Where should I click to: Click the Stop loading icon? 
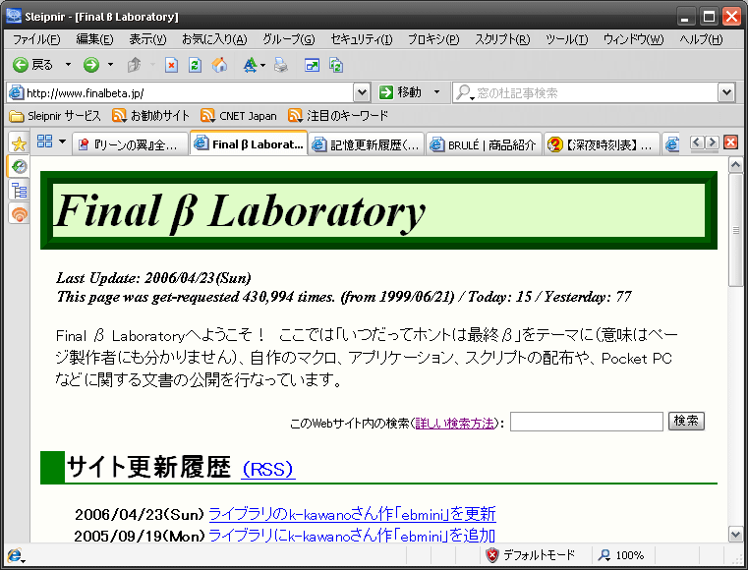(171, 65)
